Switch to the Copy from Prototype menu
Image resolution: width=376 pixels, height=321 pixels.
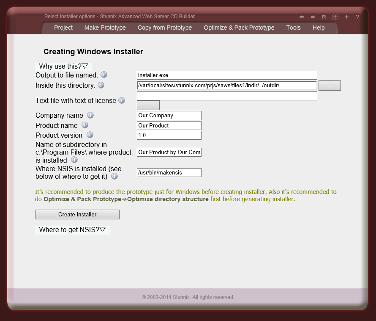pyautogui.click(x=164, y=28)
